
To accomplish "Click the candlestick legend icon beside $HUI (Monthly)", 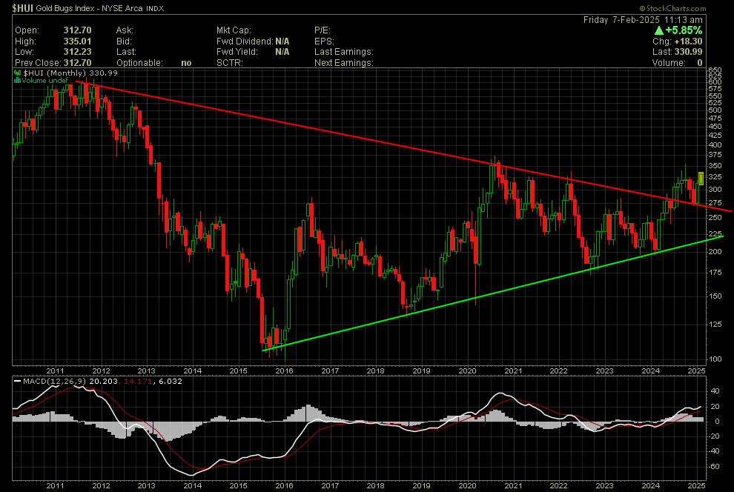I will point(17,73).
